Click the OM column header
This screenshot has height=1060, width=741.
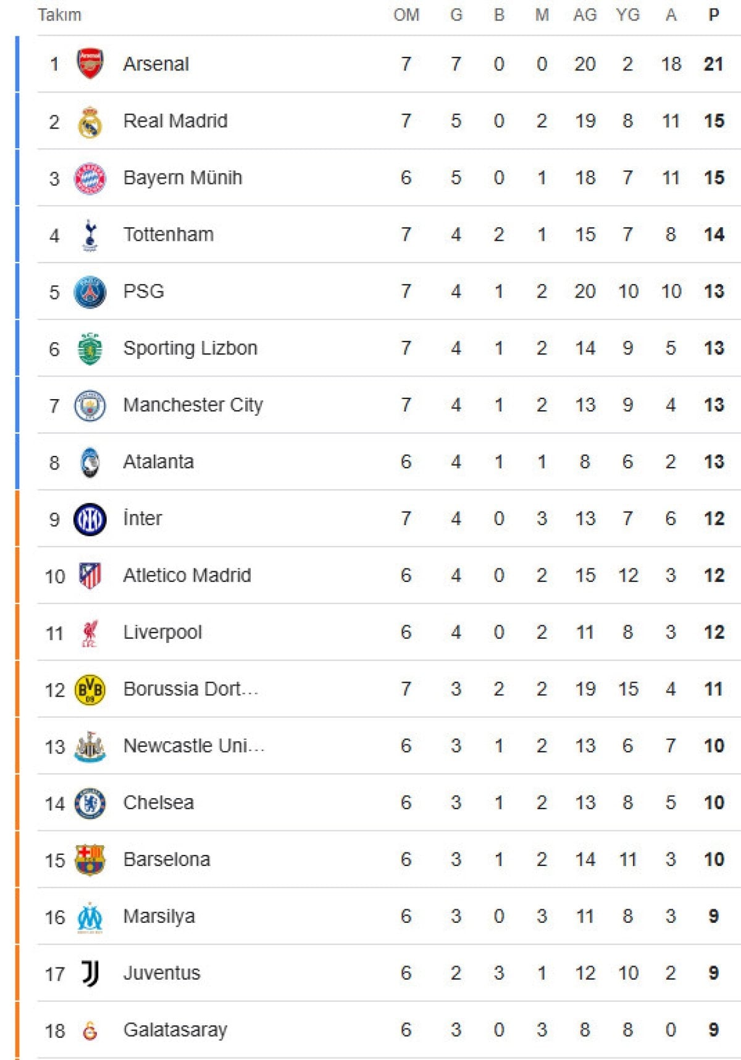(x=406, y=15)
